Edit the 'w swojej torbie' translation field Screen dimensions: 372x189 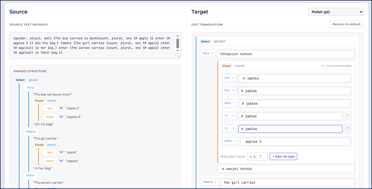point(286,169)
